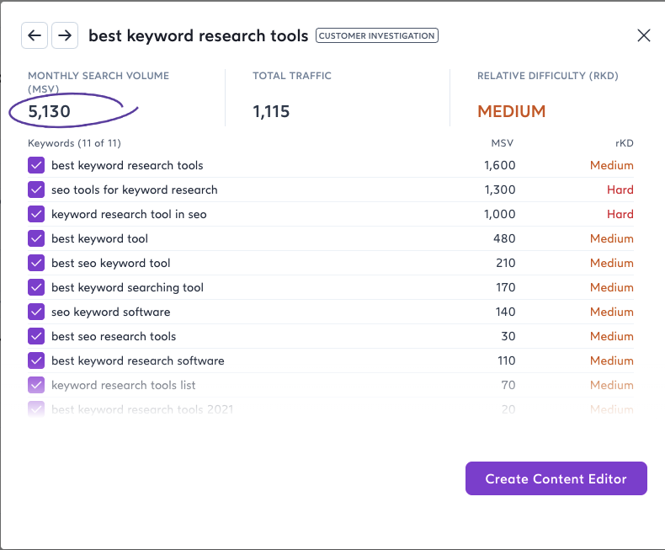Click the 'Keywords (11 of 11)' label

[x=74, y=143]
